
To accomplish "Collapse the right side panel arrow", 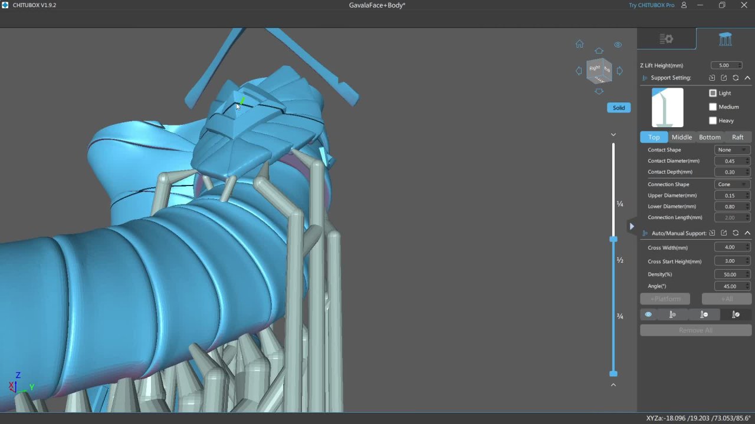I will (632, 226).
